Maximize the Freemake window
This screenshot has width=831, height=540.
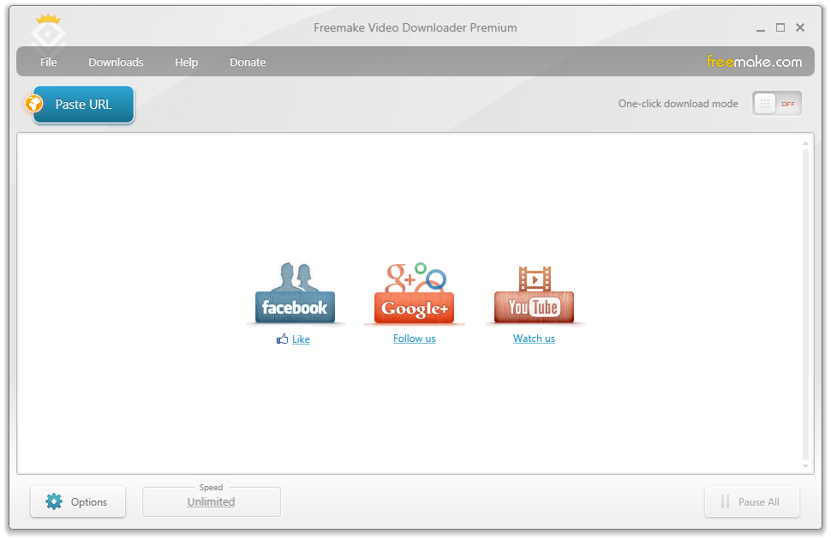(780, 27)
